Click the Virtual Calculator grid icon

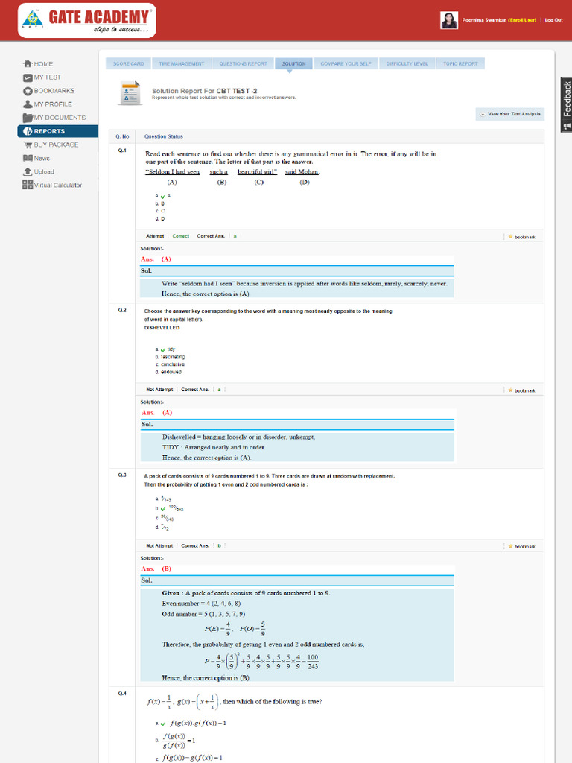28,185
